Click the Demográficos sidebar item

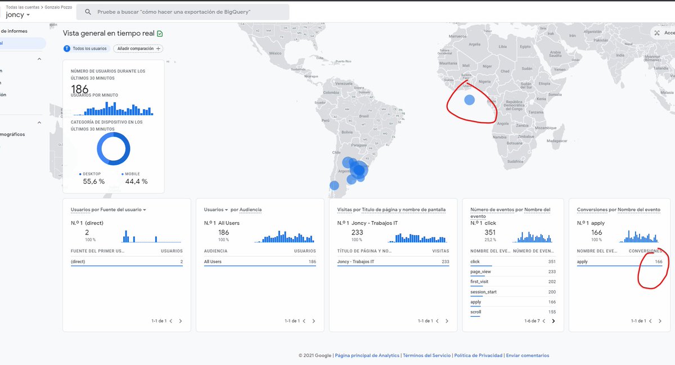click(12, 134)
